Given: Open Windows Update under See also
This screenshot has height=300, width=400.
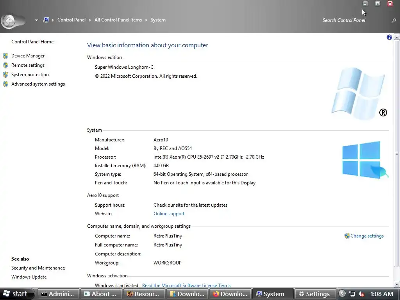Looking at the screenshot, I should [29, 277].
